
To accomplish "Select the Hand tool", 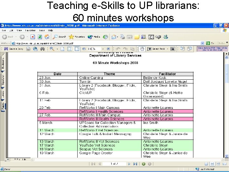I will coord(142,49).
